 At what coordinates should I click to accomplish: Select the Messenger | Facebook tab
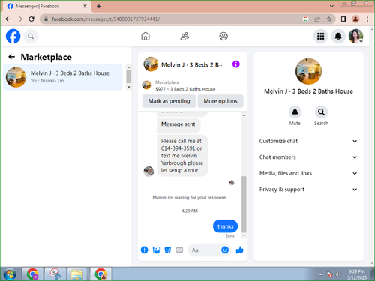tap(47, 6)
